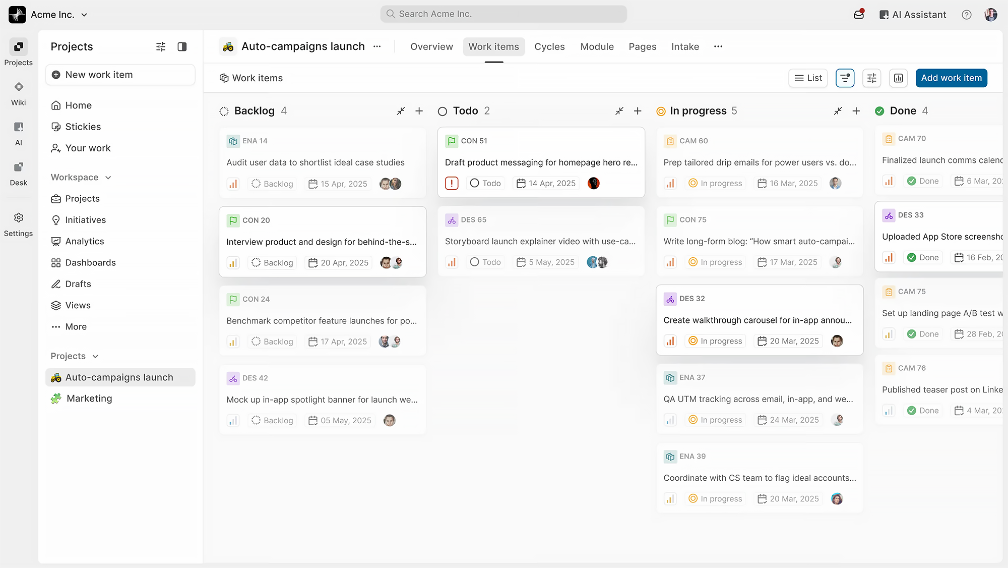Screen dimensions: 1008x568
Task: Open display properties sliders icon in toolbar
Action: [x=871, y=78]
